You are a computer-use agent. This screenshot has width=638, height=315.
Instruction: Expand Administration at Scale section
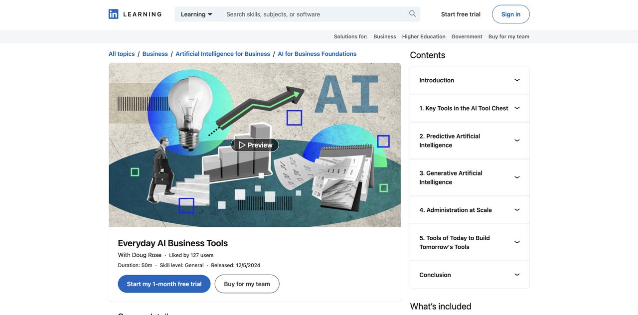tap(470, 210)
